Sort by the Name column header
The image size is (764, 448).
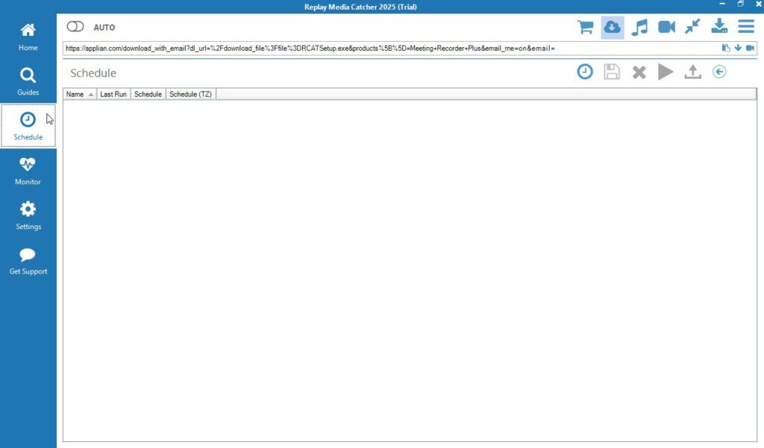click(80, 94)
